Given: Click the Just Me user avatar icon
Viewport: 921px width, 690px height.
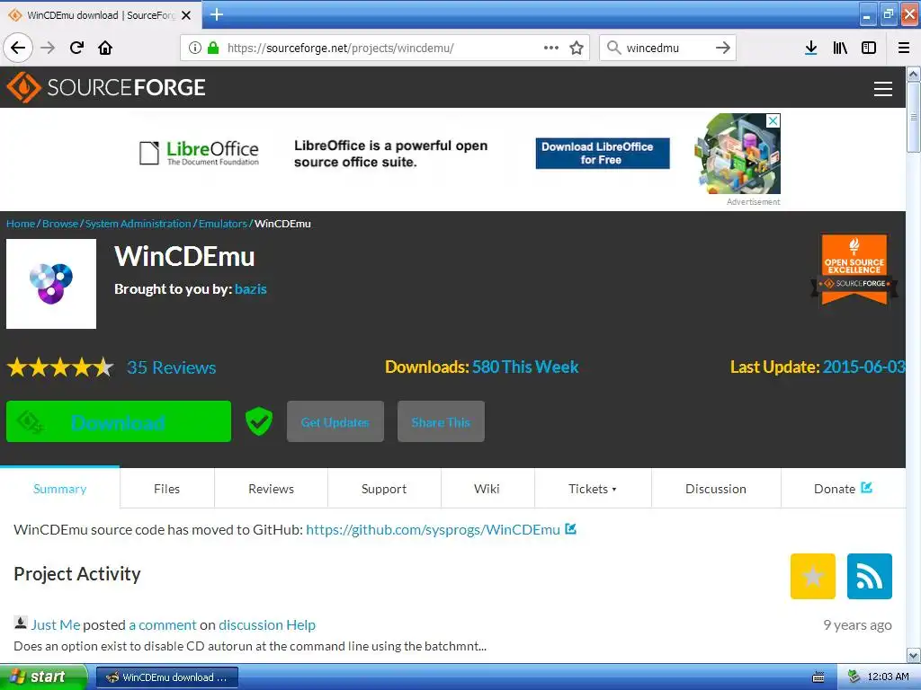Looking at the screenshot, I should click(21, 623).
